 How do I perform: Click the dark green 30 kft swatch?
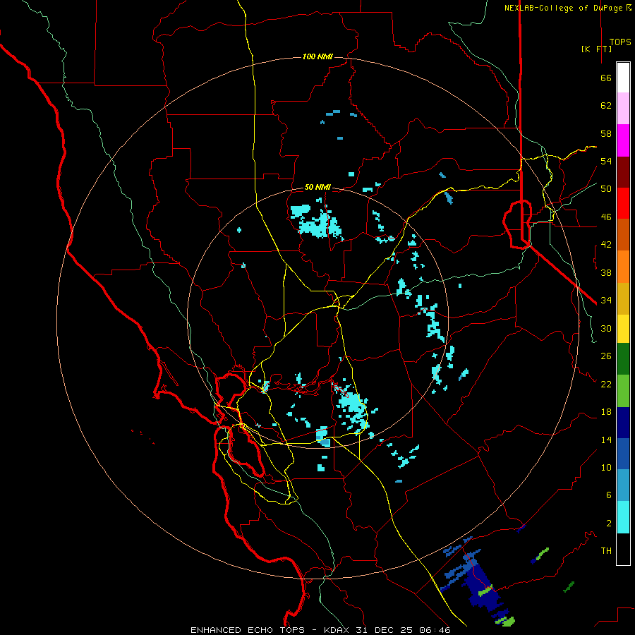click(623, 359)
